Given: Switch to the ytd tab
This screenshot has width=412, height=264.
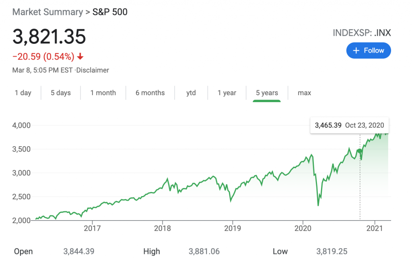Looking at the screenshot, I should tap(191, 93).
